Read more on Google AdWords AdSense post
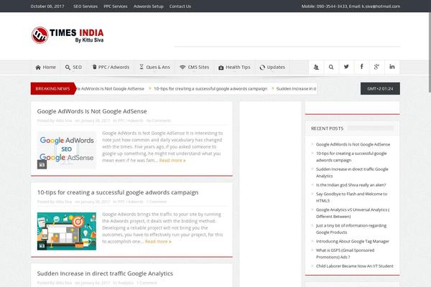The height and width of the screenshot is (287, 431). point(172,161)
